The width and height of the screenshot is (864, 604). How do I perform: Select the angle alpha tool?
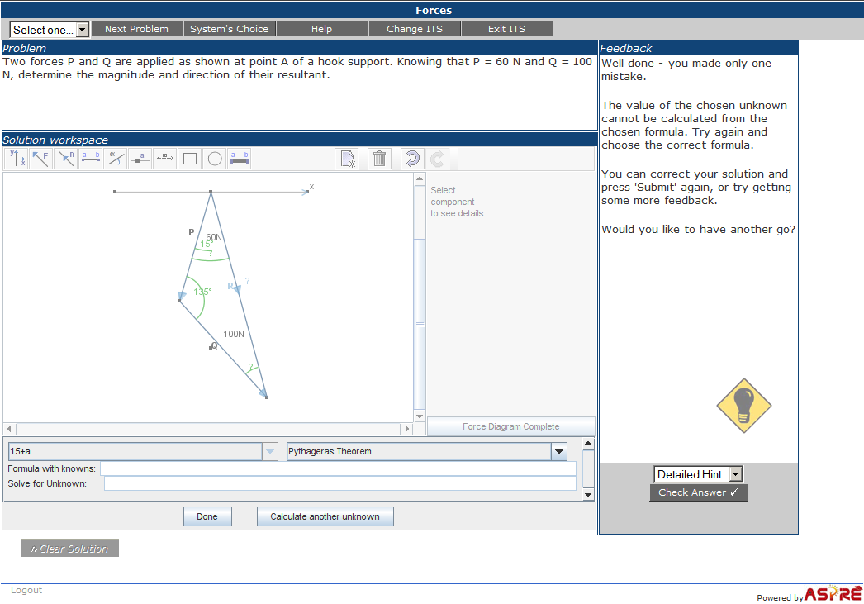click(116, 159)
